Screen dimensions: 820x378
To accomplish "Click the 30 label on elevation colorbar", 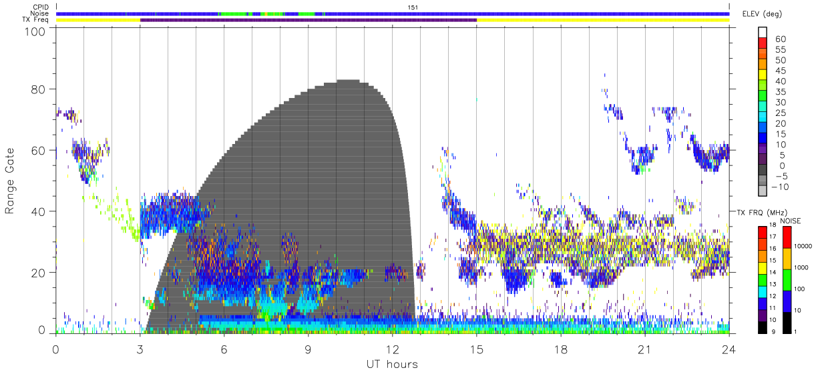I will [x=780, y=103].
